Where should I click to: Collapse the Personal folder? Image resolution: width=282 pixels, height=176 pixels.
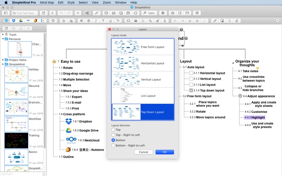click(x=3, y=39)
